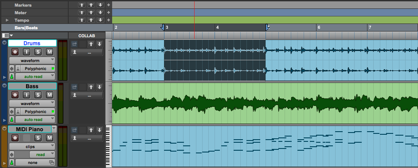This screenshot has width=418, height=168.
Task: Click the upload arrow on the Bass track
Action: coord(91,87)
